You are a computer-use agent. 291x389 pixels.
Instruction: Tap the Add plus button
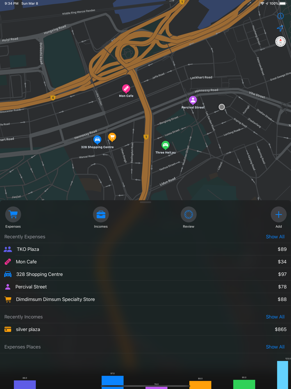(278, 215)
